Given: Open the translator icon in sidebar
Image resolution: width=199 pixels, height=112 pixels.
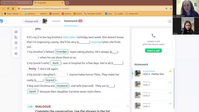Looking at the screenshot, I should click(16, 37).
